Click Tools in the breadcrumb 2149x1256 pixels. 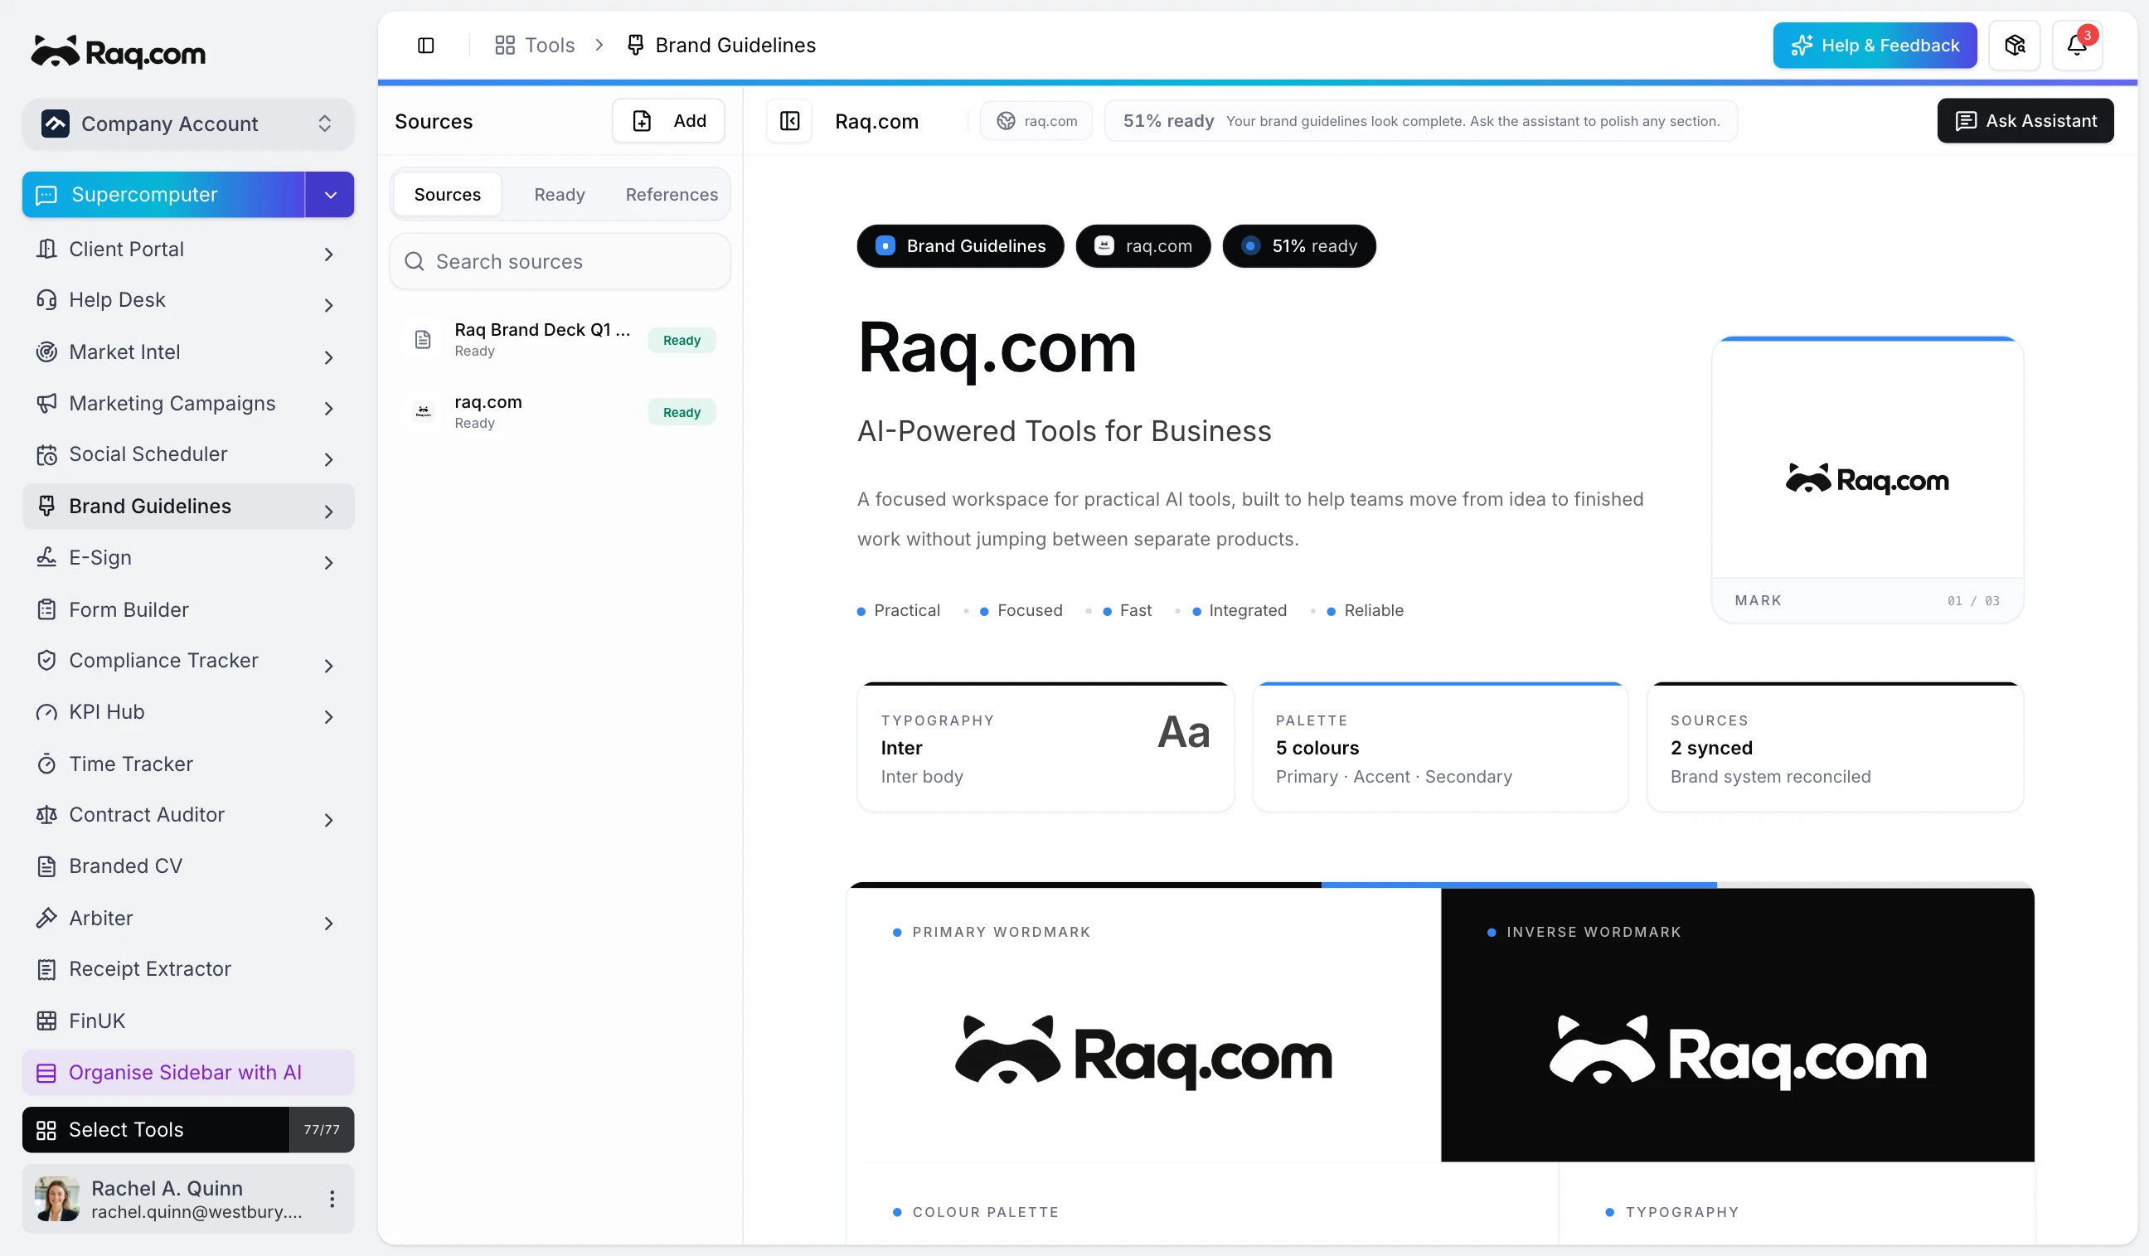pyautogui.click(x=549, y=46)
